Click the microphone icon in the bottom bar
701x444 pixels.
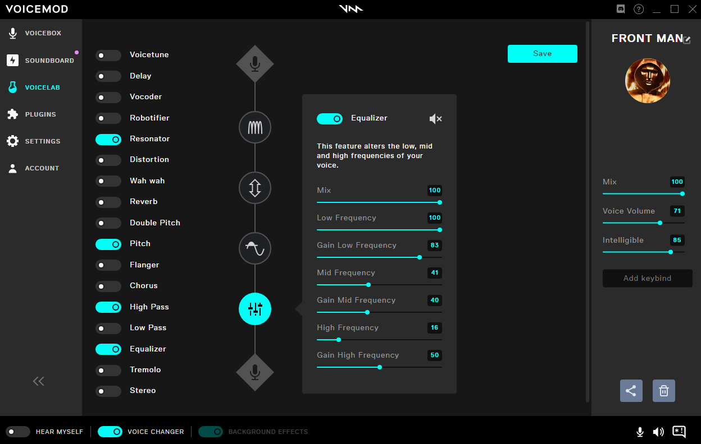pyautogui.click(x=640, y=432)
